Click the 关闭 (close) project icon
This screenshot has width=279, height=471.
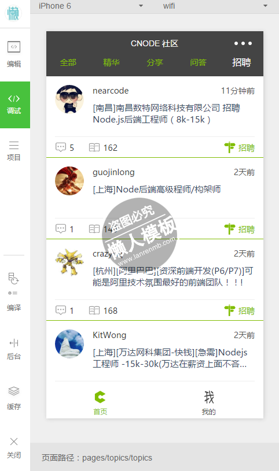click(14, 448)
